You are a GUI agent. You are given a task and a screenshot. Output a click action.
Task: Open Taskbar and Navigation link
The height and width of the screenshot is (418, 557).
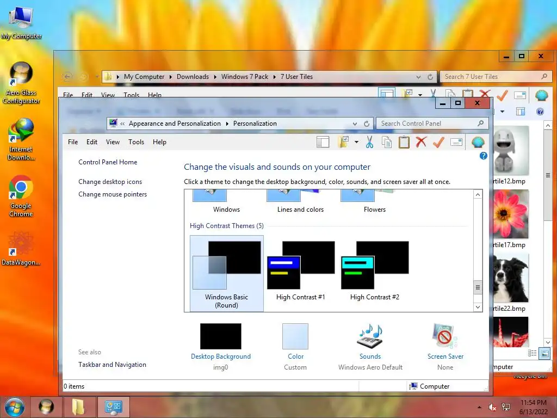coord(112,364)
